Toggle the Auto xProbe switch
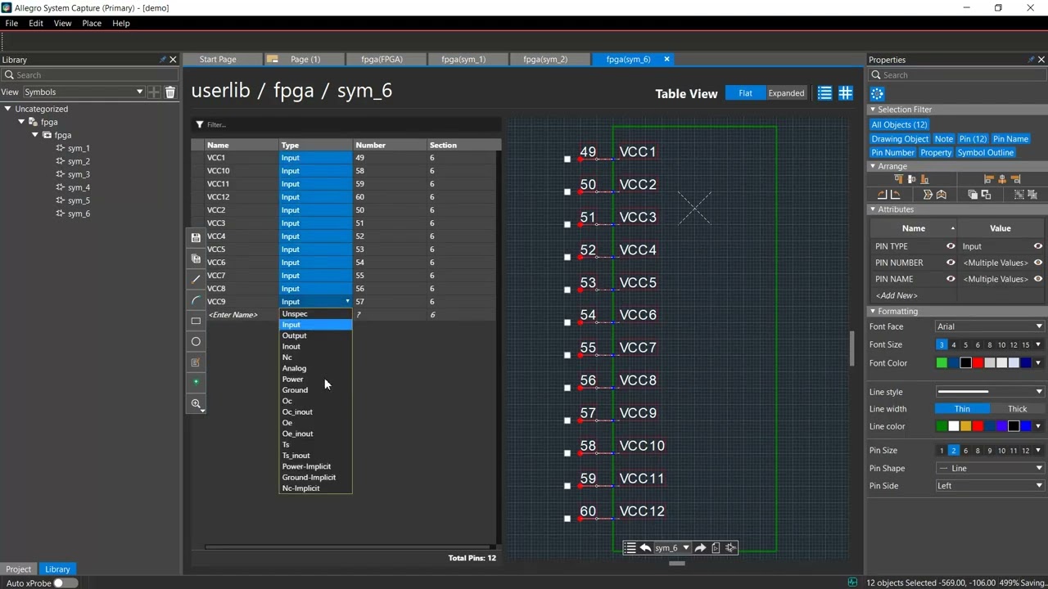The width and height of the screenshot is (1048, 589). [x=65, y=583]
